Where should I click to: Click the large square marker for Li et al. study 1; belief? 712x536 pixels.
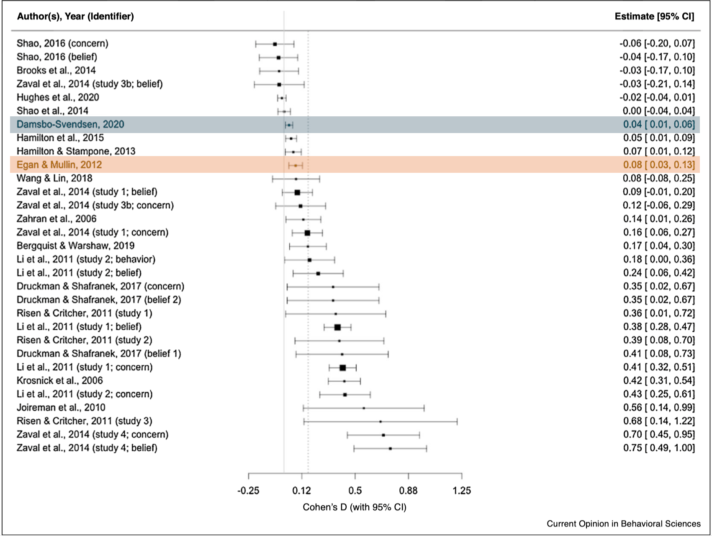(x=337, y=327)
